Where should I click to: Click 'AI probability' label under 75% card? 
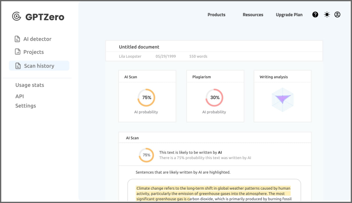[146, 112]
